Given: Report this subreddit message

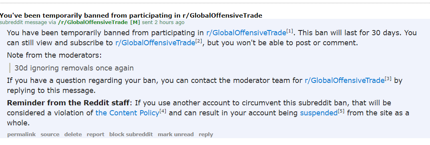Looking at the screenshot, I should [x=95, y=134].
